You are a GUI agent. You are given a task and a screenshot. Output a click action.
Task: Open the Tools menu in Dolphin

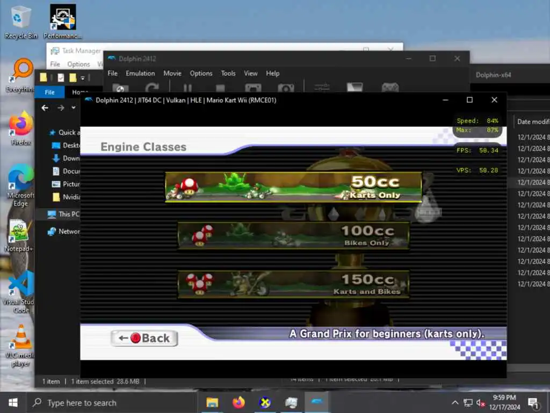[x=228, y=73]
